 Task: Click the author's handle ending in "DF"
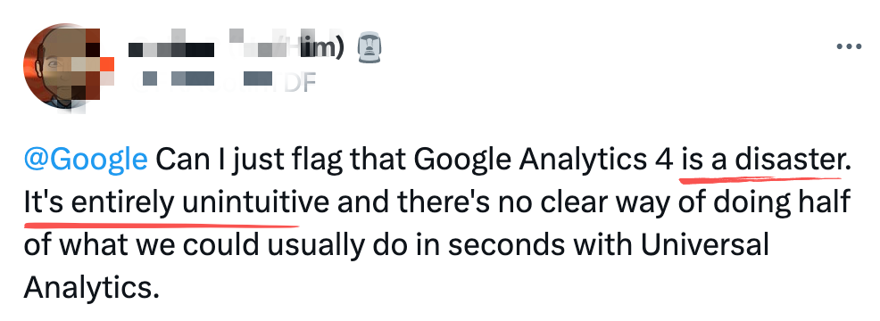pyautogui.click(x=224, y=81)
